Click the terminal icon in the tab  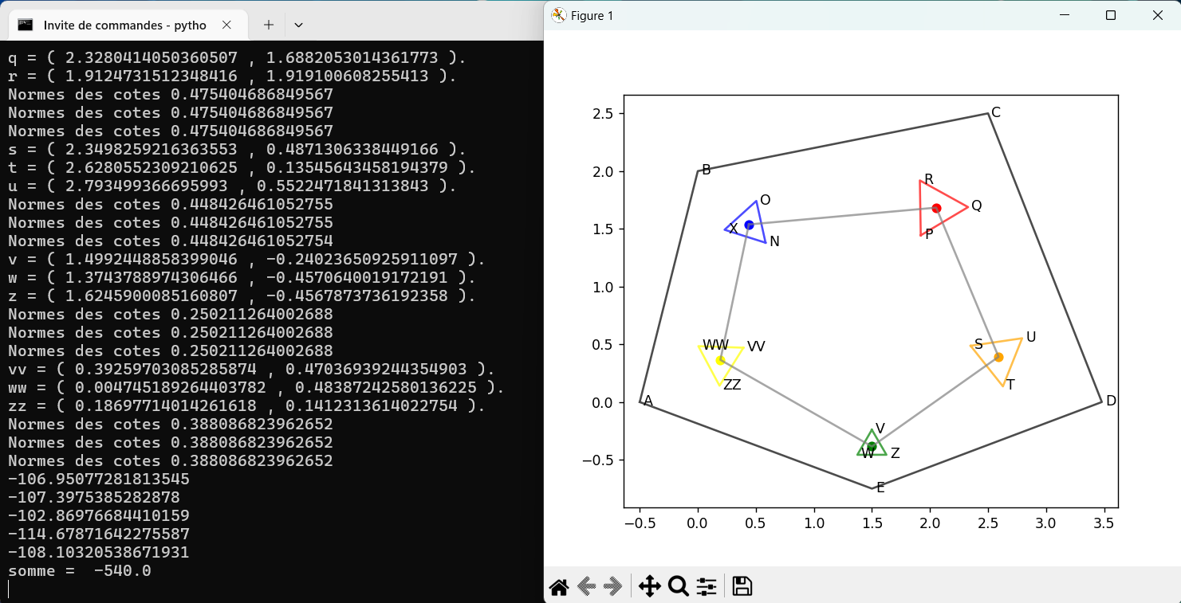click(x=26, y=25)
